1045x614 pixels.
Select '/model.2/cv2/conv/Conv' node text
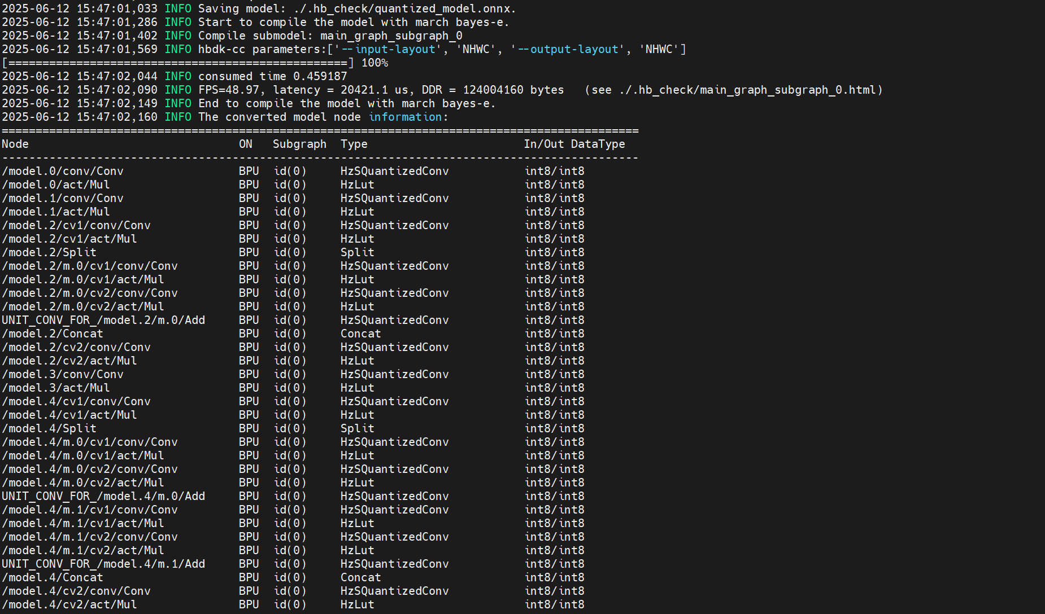click(x=76, y=347)
